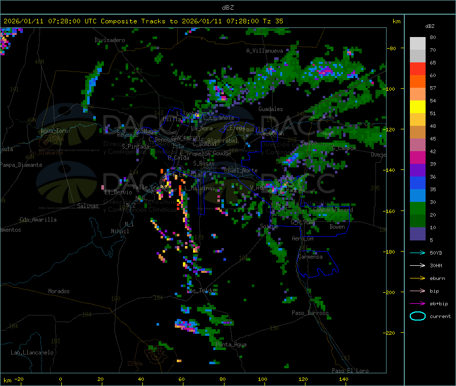
Task: Click the 'Divisadero' map label
Action: click(x=109, y=40)
